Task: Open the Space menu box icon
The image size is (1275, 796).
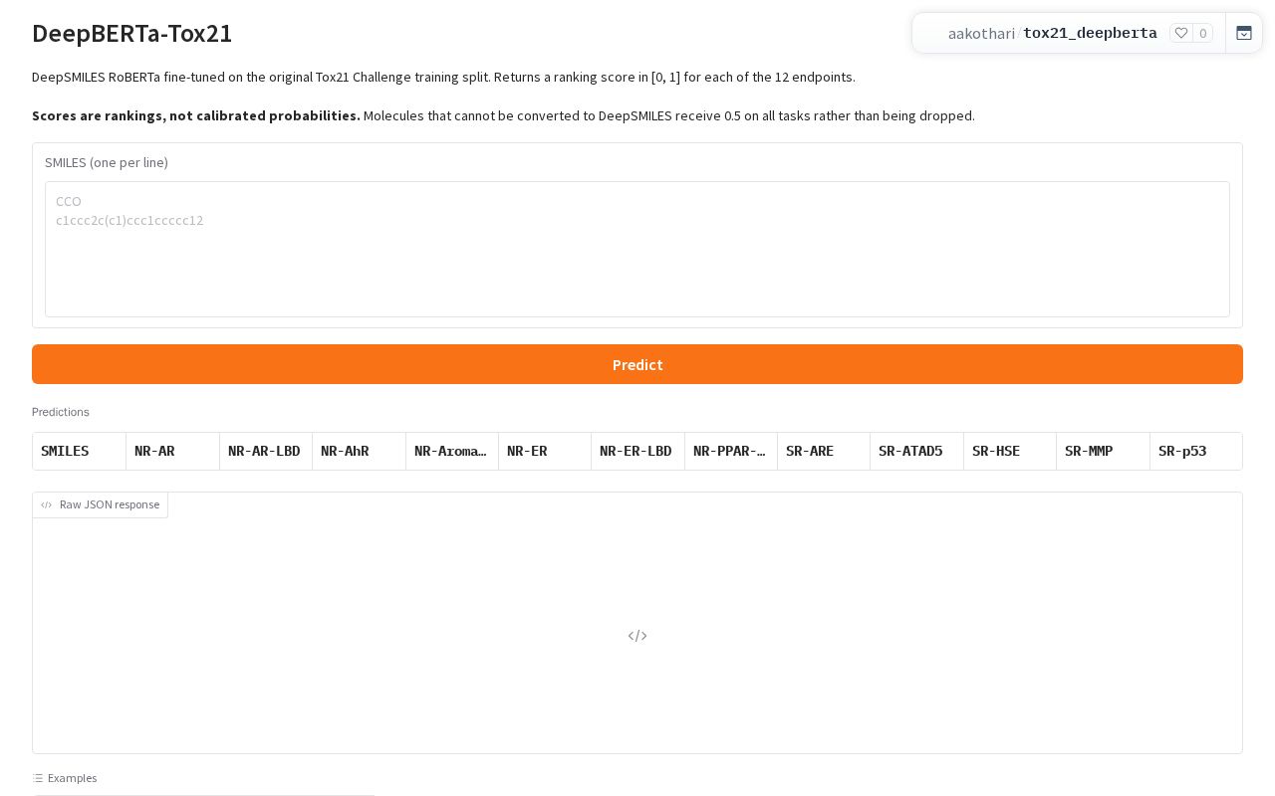Action: click(1244, 33)
